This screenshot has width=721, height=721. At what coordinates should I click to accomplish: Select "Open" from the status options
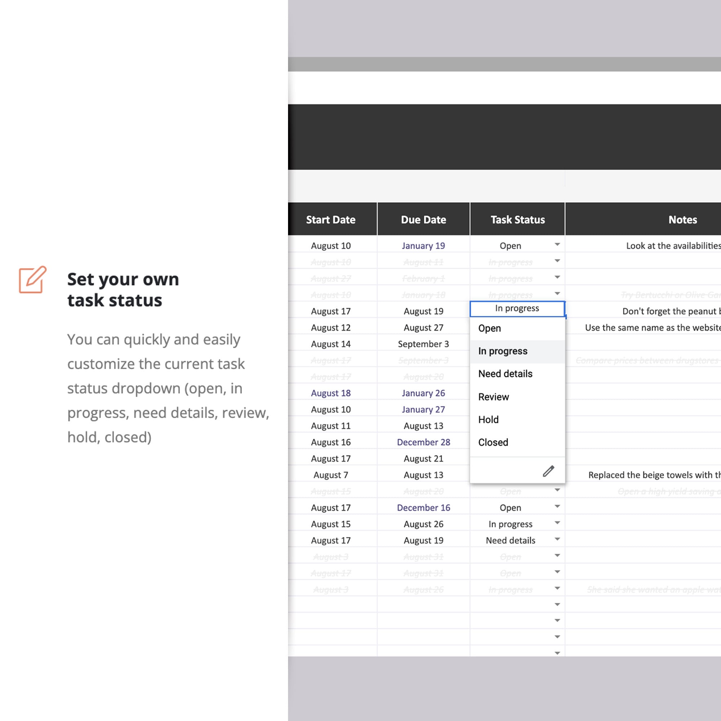point(489,328)
